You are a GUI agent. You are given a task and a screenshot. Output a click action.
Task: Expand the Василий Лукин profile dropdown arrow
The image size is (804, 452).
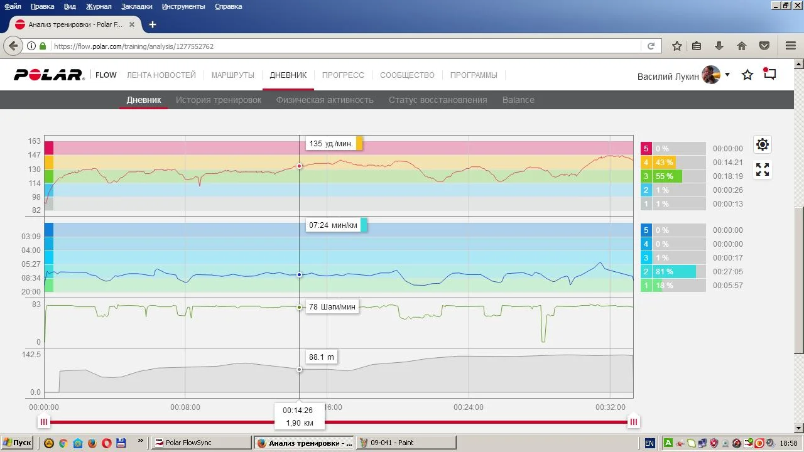coord(727,75)
